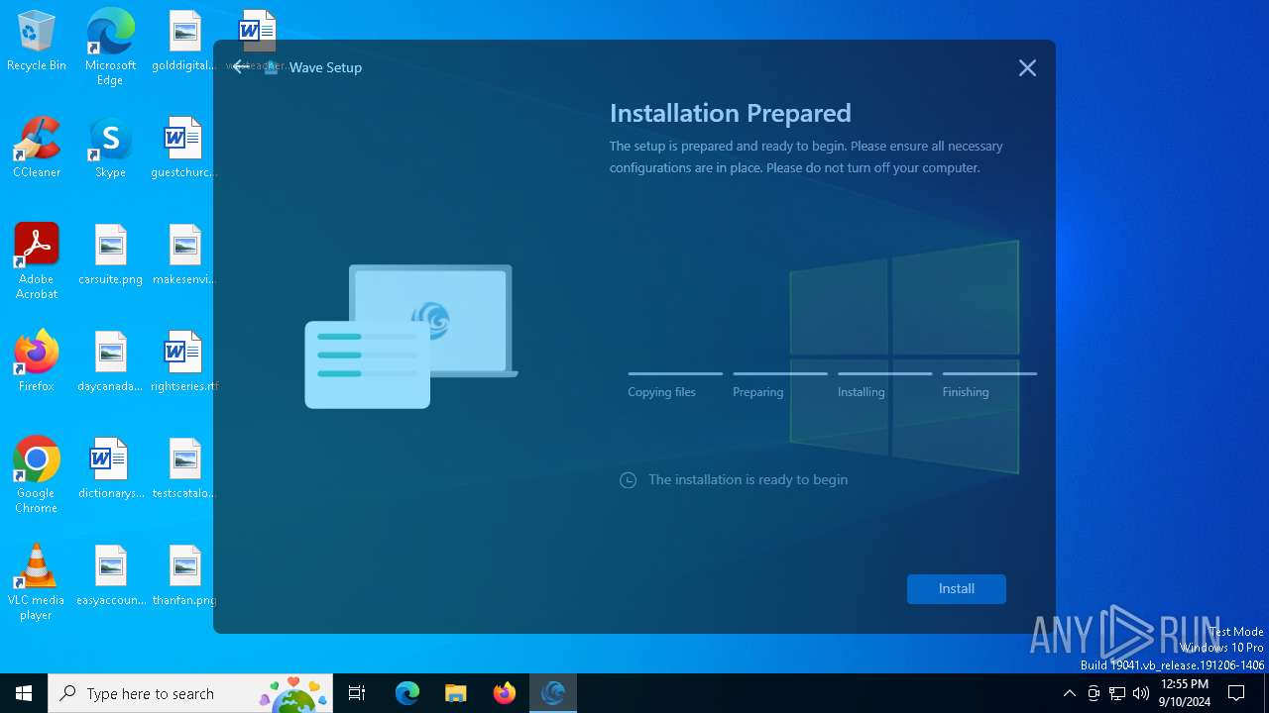The image size is (1269, 713).
Task: Select the makesenvi image file
Action: pos(184,255)
